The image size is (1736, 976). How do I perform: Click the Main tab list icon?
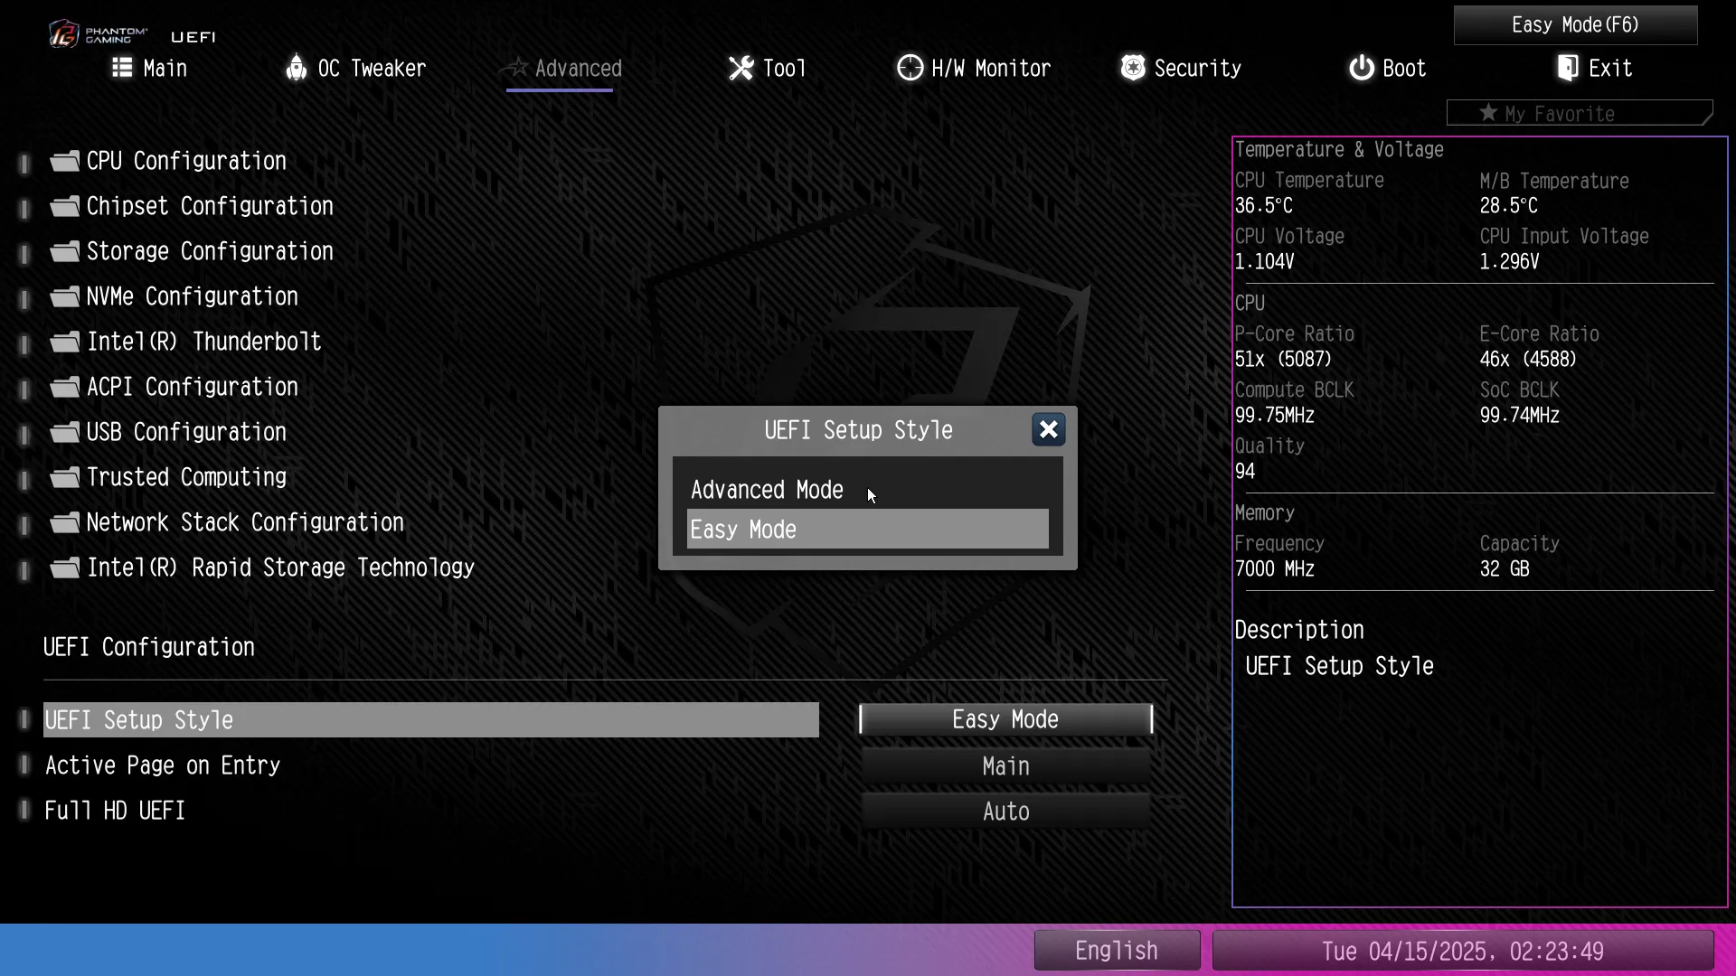click(122, 68)
